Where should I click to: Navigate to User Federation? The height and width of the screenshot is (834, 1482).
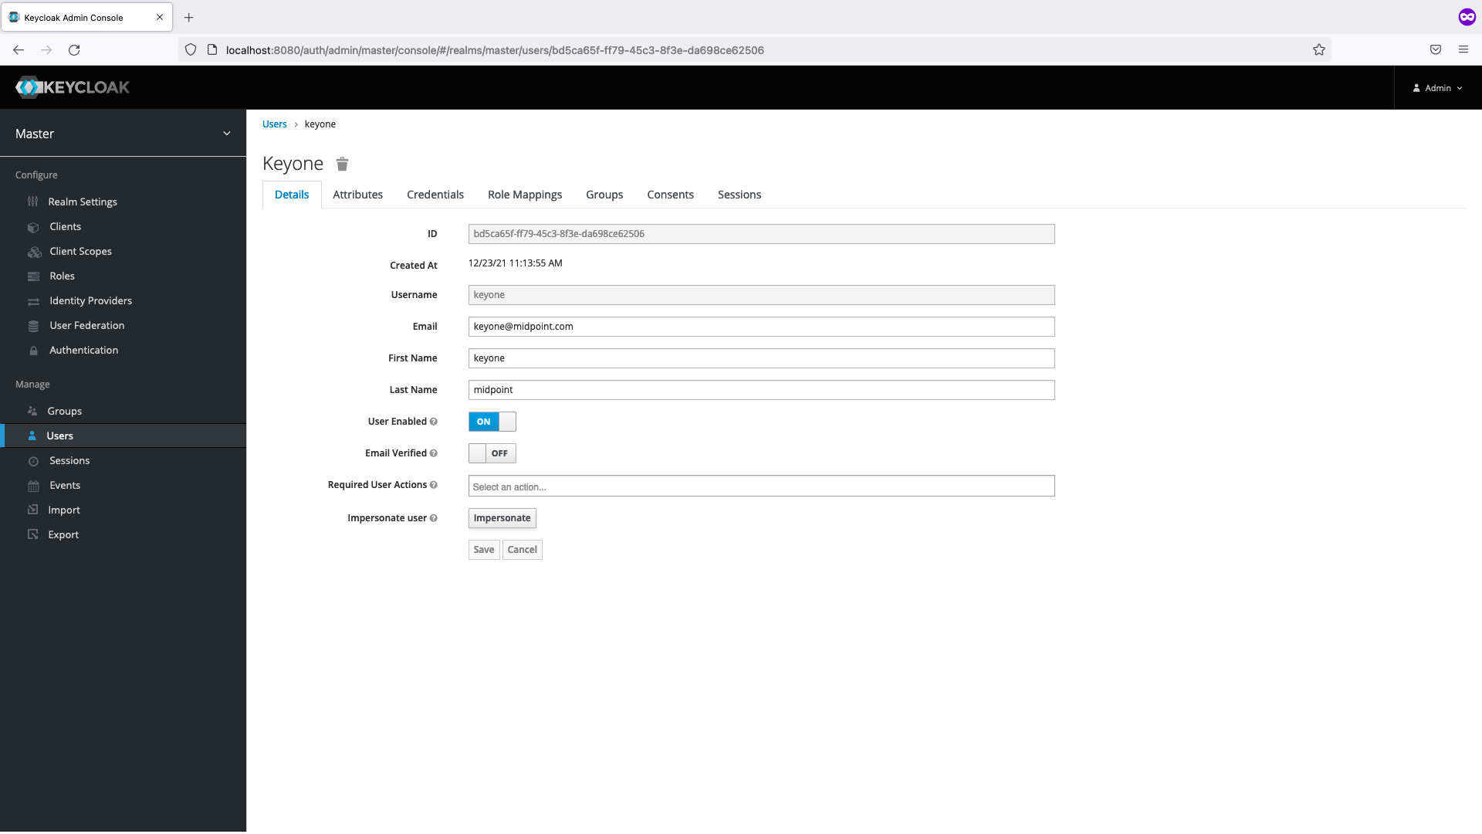(x=86, y=325)
